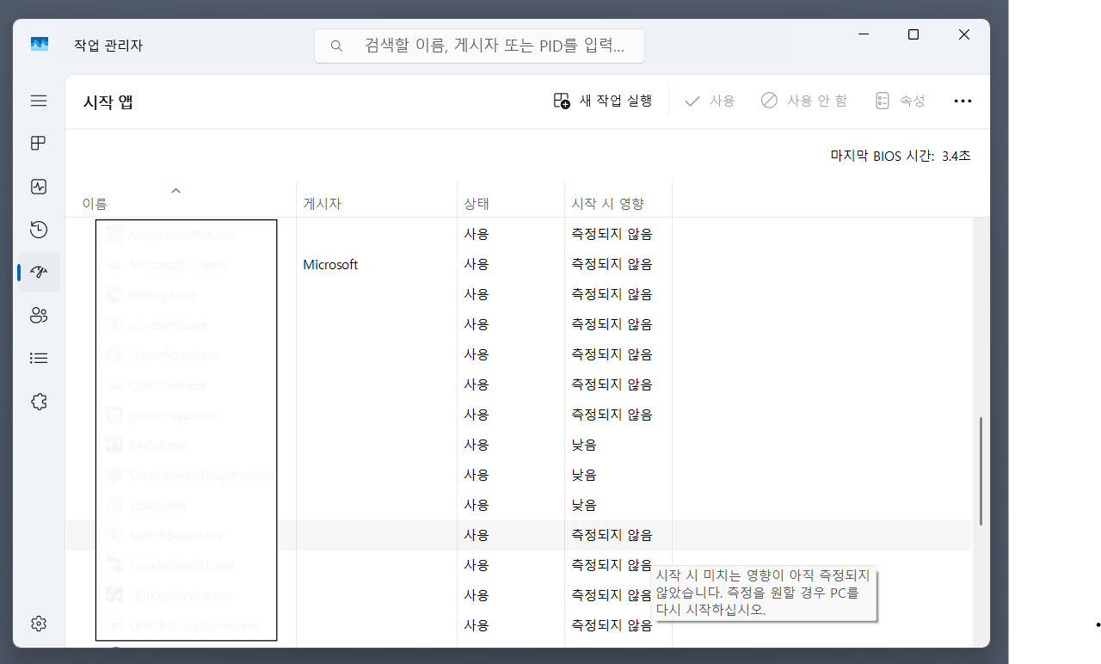Click the SecurityHealthSystray.exe shield icon

click(x=114, y=475)
